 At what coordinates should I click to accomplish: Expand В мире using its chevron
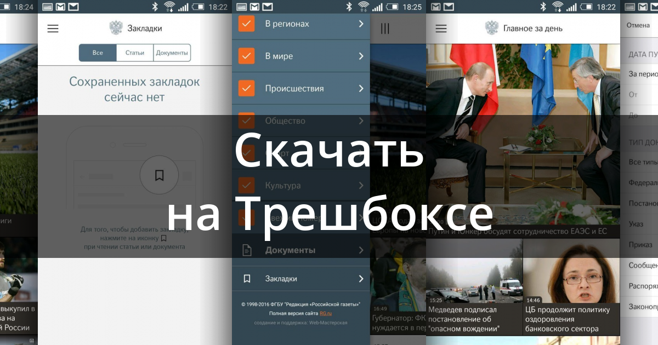click(361, 56)
